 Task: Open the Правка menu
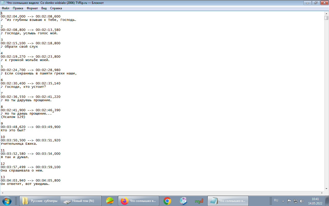click(18, 8)
